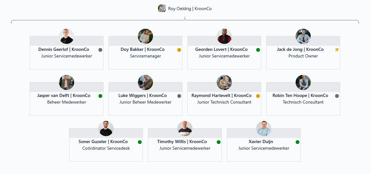The width and height of the screenshot is (371, 174).
Task: Click Dennis Geerlof's profile photo
Action: 67,36
